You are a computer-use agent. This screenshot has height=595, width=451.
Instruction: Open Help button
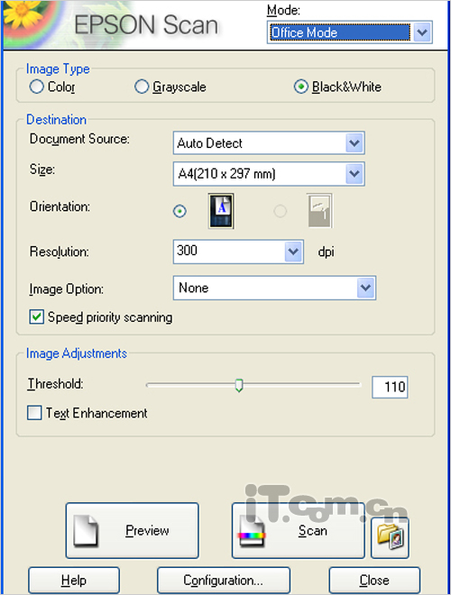(74, 581)
